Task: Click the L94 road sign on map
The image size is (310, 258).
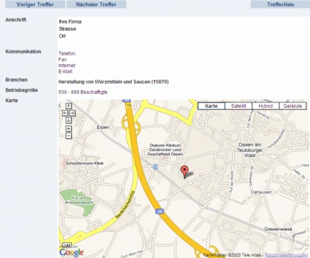Action: tap(67, 245)
